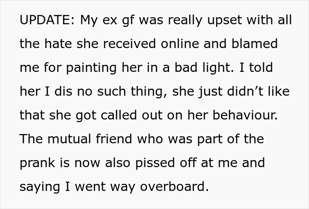Click the word 'friend' in sixth line
Image resolution: width=309 pixels, height=209 pixels.
point(114,139)
